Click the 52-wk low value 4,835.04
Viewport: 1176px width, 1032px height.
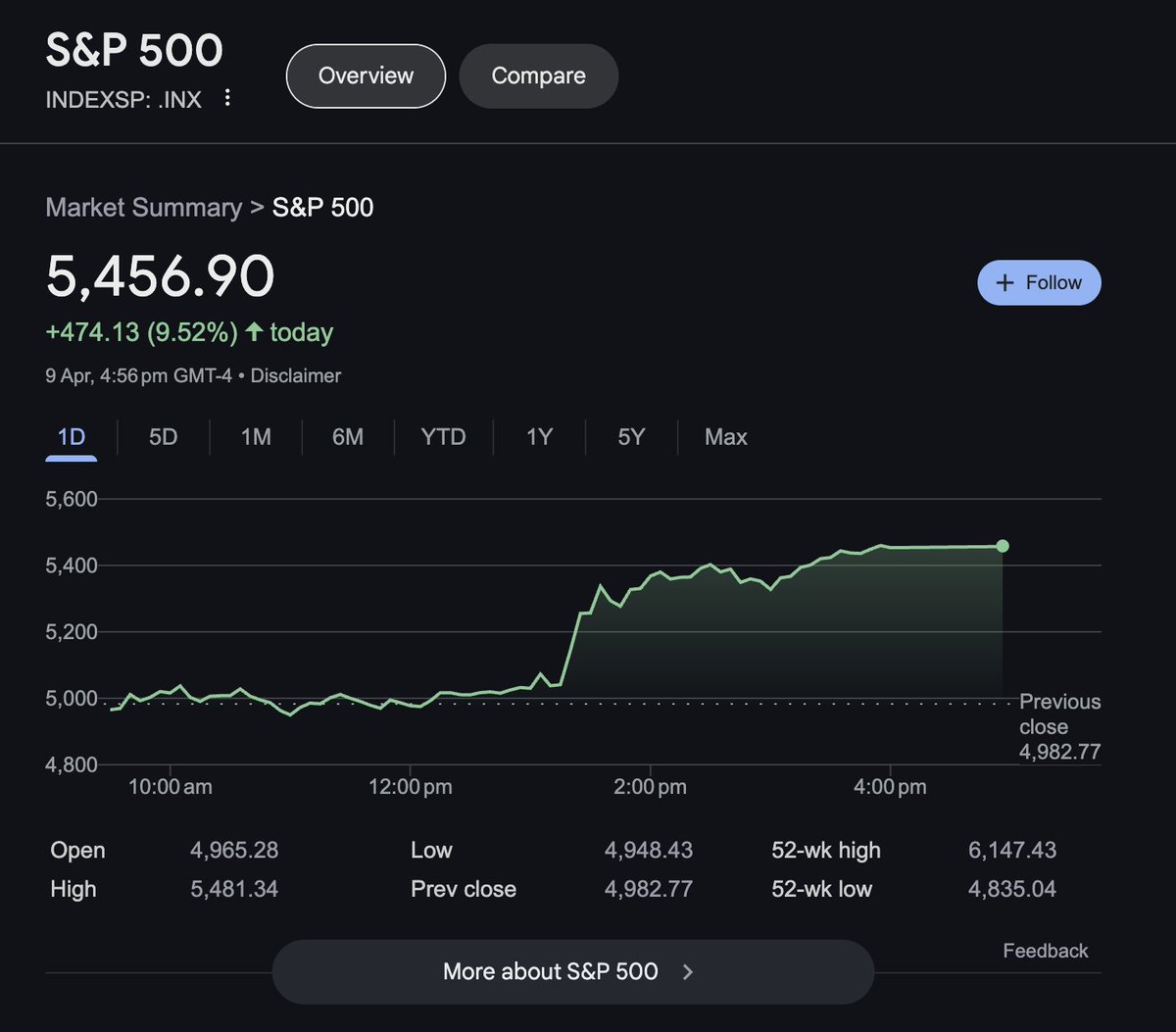point(1012,890)
